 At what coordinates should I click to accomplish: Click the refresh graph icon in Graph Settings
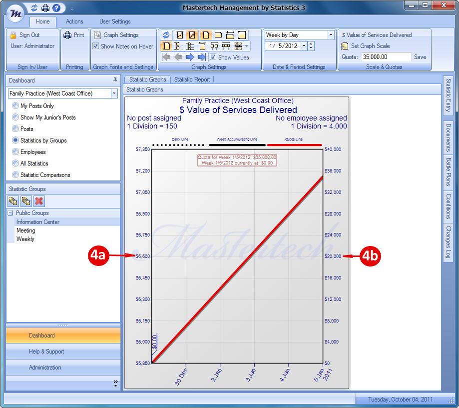[166, 35]
